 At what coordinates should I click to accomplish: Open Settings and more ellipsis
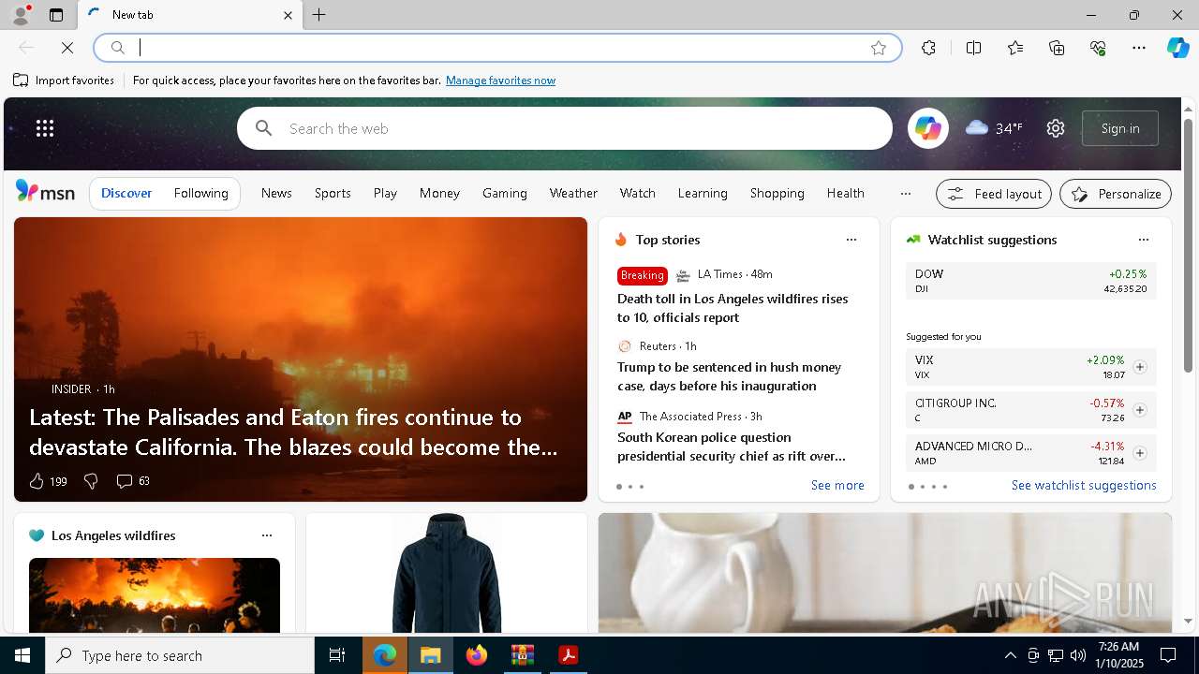[x=1139, y=48]
